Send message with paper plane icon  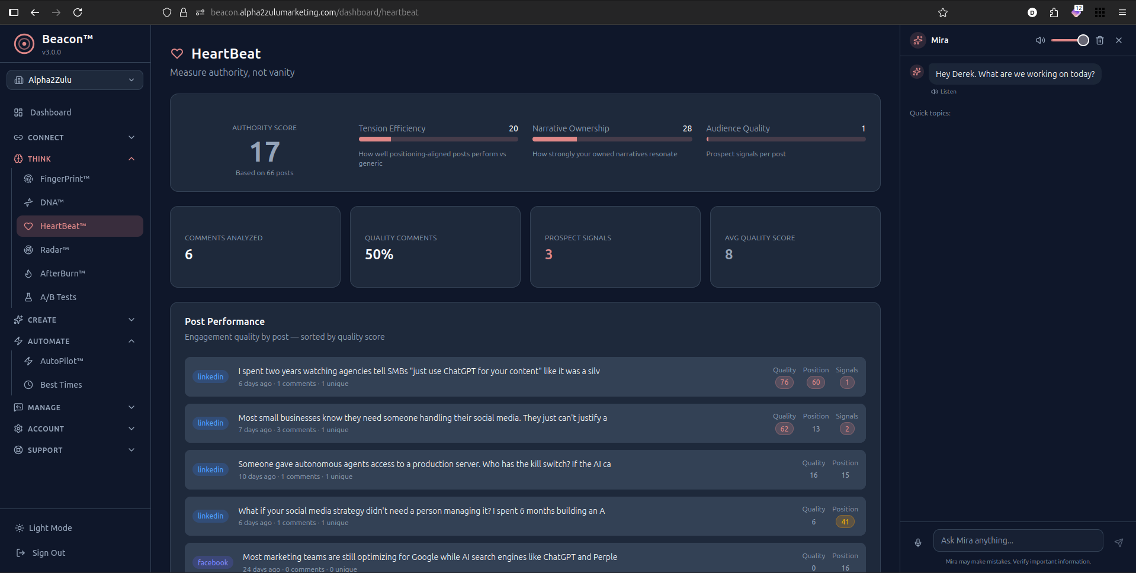[1119, 542]
